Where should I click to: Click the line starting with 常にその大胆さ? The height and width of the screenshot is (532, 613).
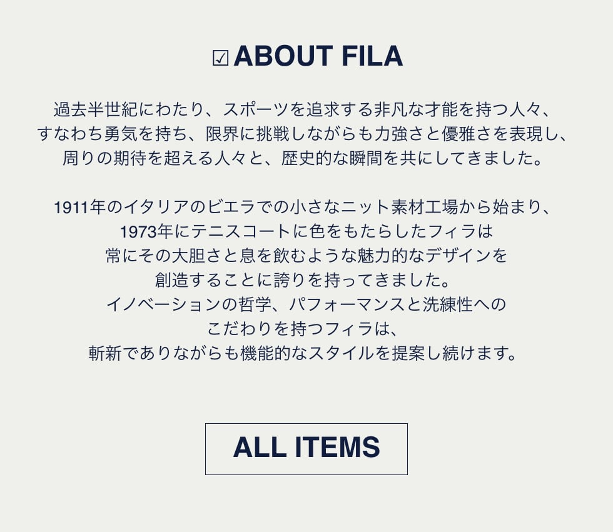306,256
